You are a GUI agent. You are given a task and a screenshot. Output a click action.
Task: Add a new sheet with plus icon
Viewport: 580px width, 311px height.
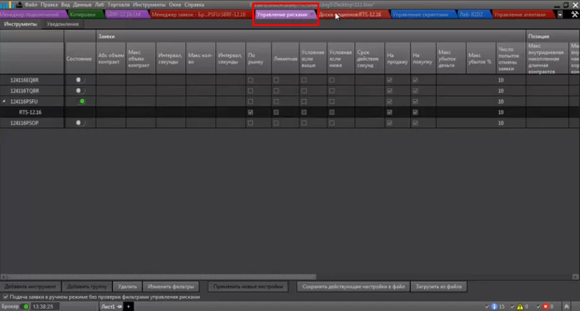[128, 306]
